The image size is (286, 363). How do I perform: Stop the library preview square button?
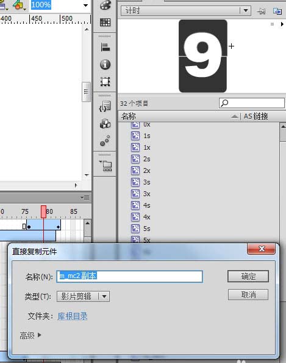(273, 24)
